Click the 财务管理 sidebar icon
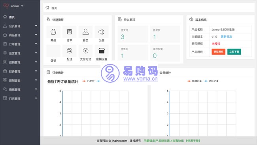 (x=5, y=71)
